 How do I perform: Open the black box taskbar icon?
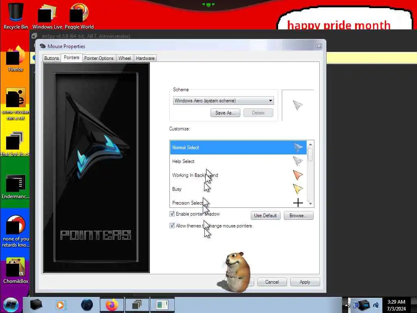pos(36,305)
